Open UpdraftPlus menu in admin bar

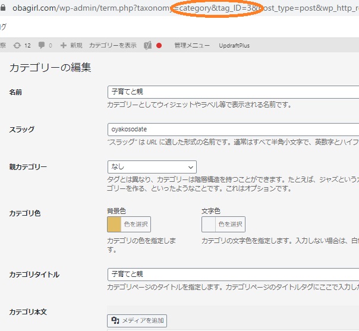pyautogui.click(x=234, y=46)
